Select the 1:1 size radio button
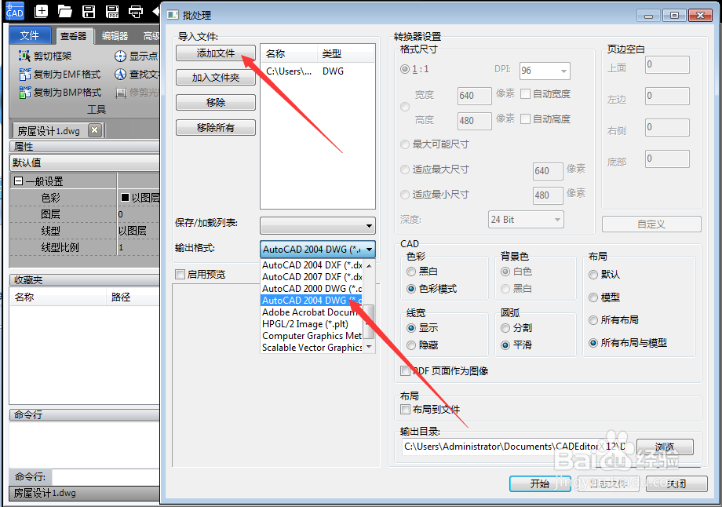722x507 pixels. click(x=405, y=69)
